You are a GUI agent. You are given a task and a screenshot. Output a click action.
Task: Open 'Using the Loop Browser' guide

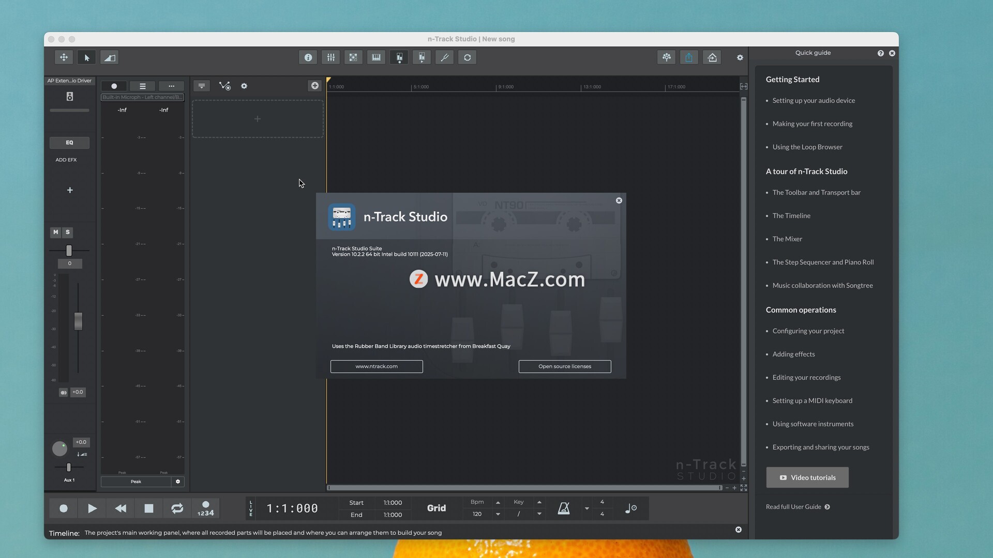pos(807,147)
